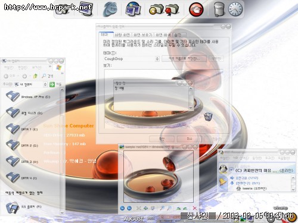Show previous image in picture viewer
The image size is (298, 223).
click(122, 208)
